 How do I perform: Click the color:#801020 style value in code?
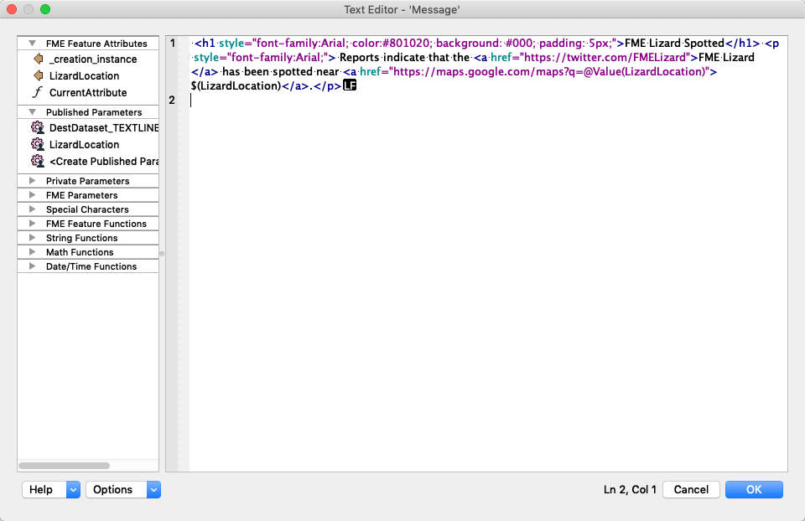pos(392,44)
